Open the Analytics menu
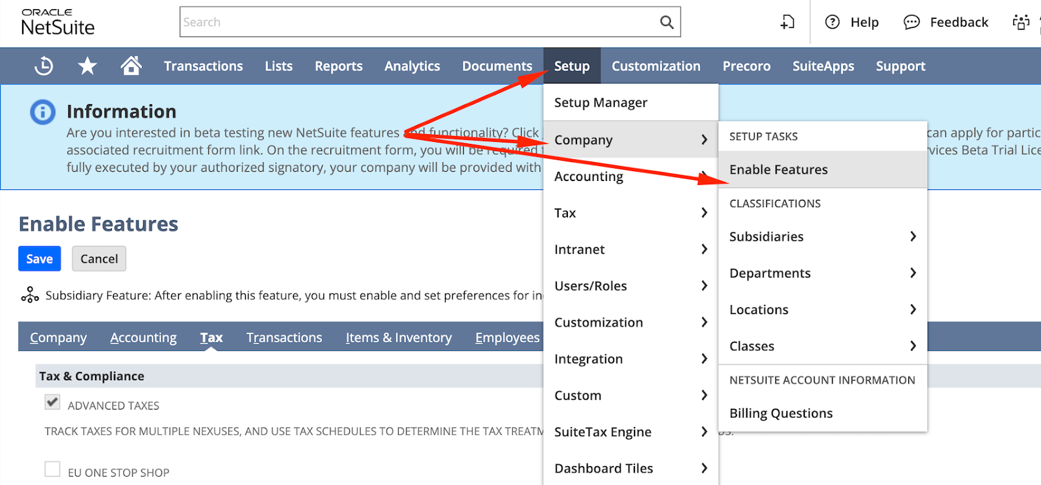The height and width of the screenshot is (485, 1041). click(x=412, y=66)
